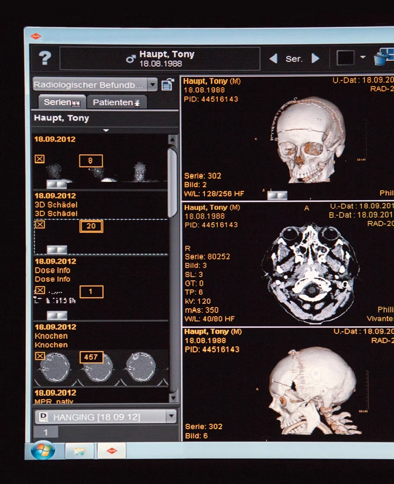Click the series list scrollbar thumb

[172, 182]
